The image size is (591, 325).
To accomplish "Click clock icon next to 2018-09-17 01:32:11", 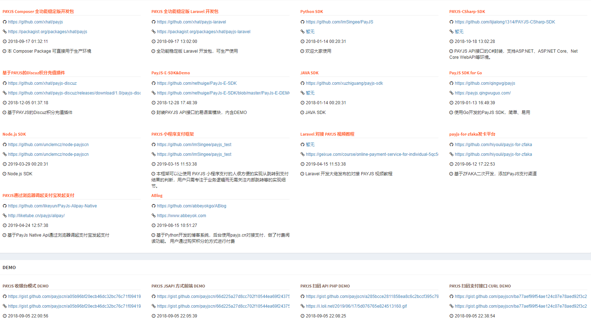I will [5, 41].
